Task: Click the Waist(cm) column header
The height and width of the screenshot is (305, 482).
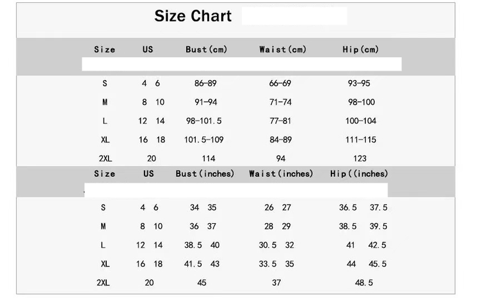Action: [283, 49]
